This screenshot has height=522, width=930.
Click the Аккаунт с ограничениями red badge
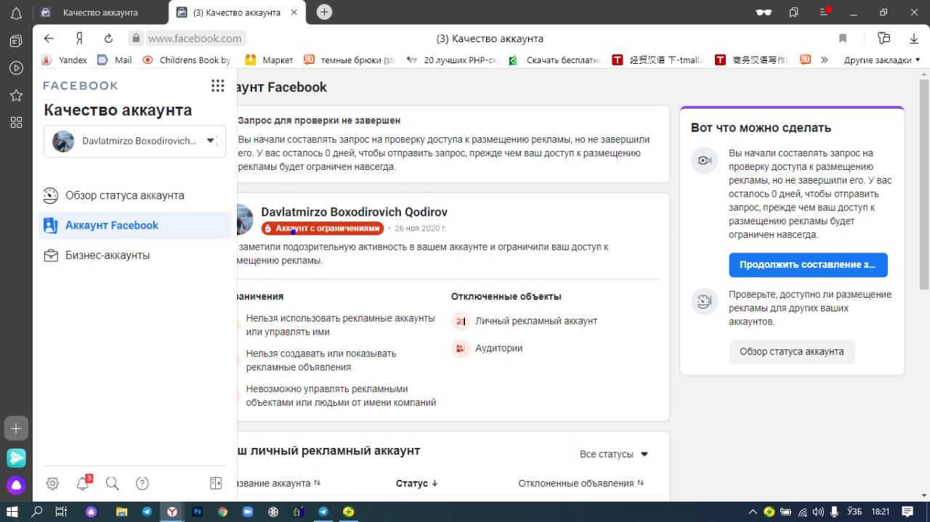[322, 228]
